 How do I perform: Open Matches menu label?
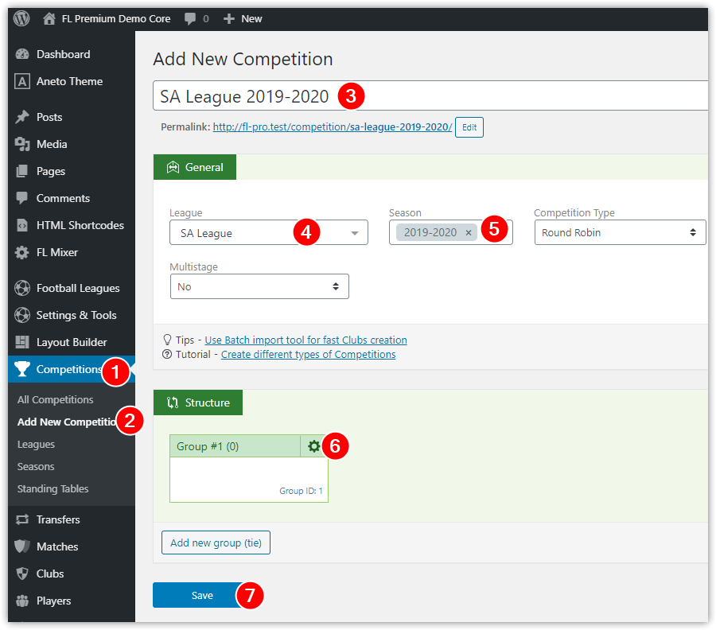(57, 546)
